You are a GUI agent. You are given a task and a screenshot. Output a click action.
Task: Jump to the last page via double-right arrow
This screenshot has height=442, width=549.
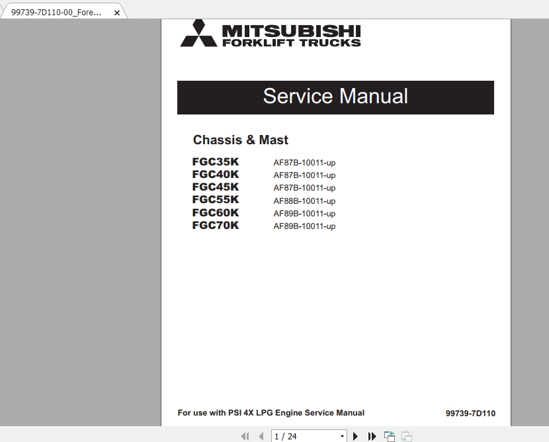click(x=371, y=436)
